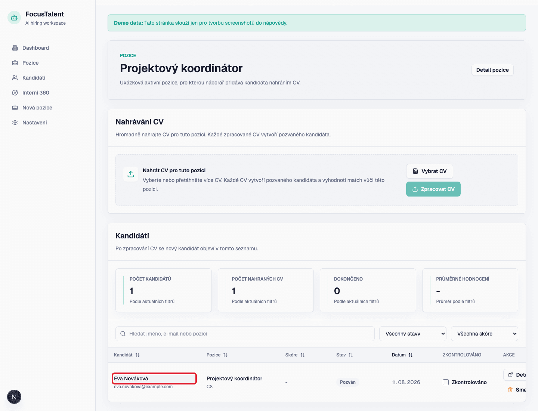The image size is (538, 411).
Task: Click the ZKONTROLOVÁNO column header
Action: coord(462,355)
